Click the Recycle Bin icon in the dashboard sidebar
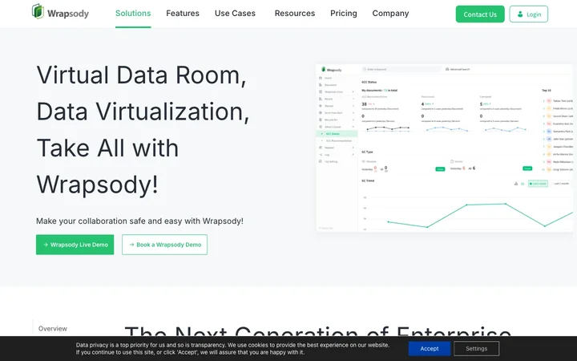This screenshot has height=361, width=577. (x=321, y=120)
